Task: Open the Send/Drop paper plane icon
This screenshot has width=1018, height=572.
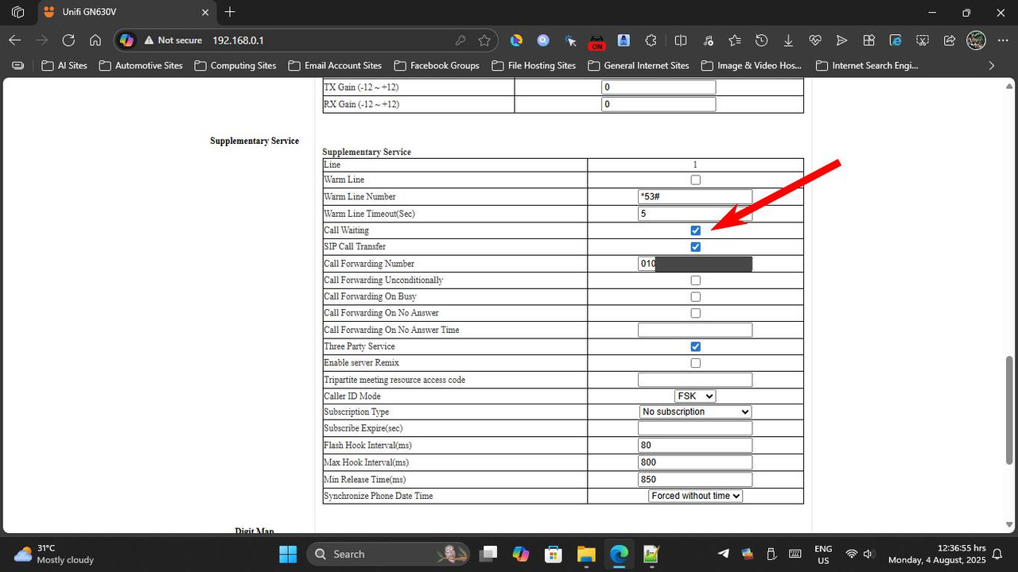Action: pos(841,41)
